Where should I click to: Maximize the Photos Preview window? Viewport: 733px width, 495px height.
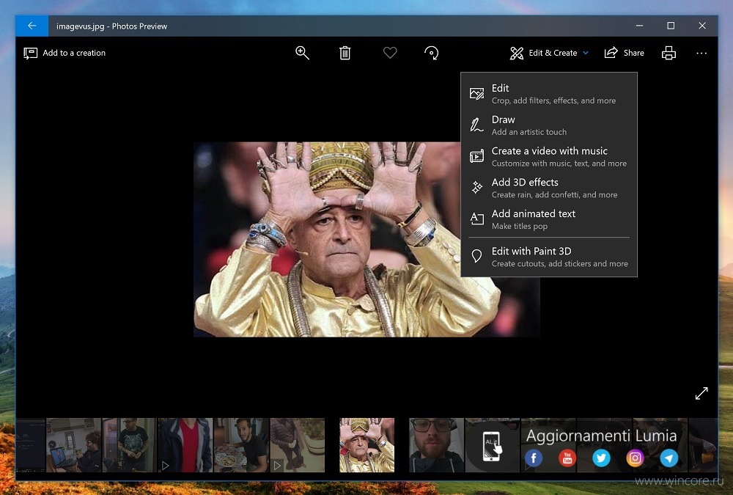671,26
